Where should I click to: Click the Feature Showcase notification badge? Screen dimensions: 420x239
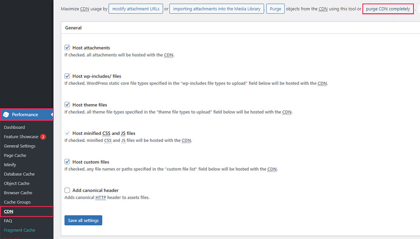[x=43, y=137]
